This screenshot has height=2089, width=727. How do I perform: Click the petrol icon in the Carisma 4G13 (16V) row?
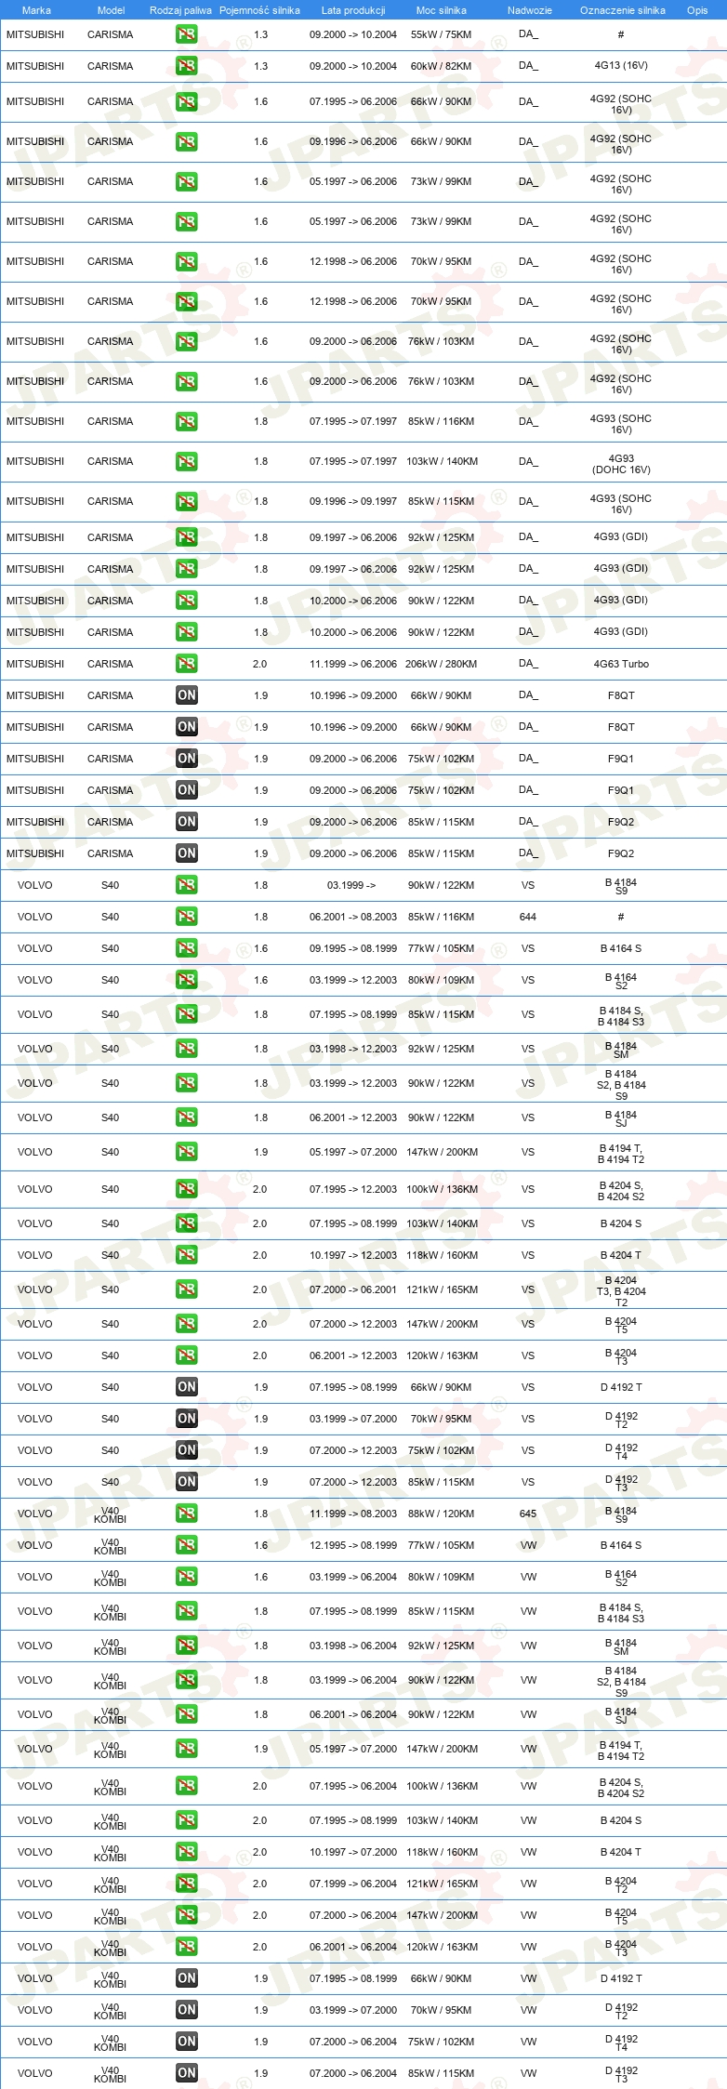186,66
